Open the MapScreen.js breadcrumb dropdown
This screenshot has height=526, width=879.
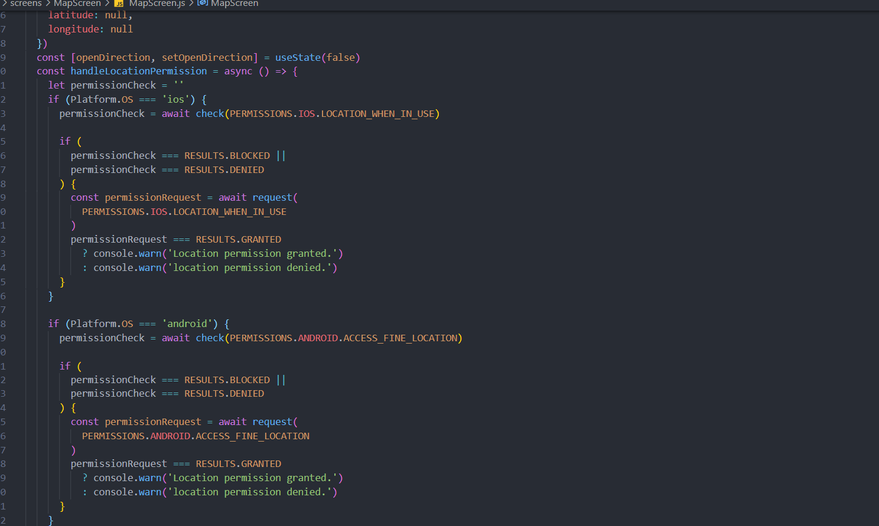[x=157, y=4]
